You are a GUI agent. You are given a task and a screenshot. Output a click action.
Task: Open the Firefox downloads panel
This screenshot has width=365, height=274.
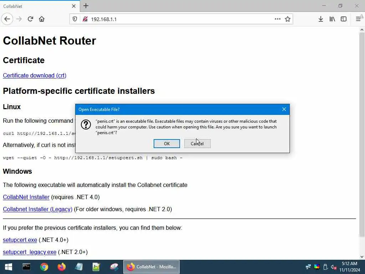[x=320, y=19]
